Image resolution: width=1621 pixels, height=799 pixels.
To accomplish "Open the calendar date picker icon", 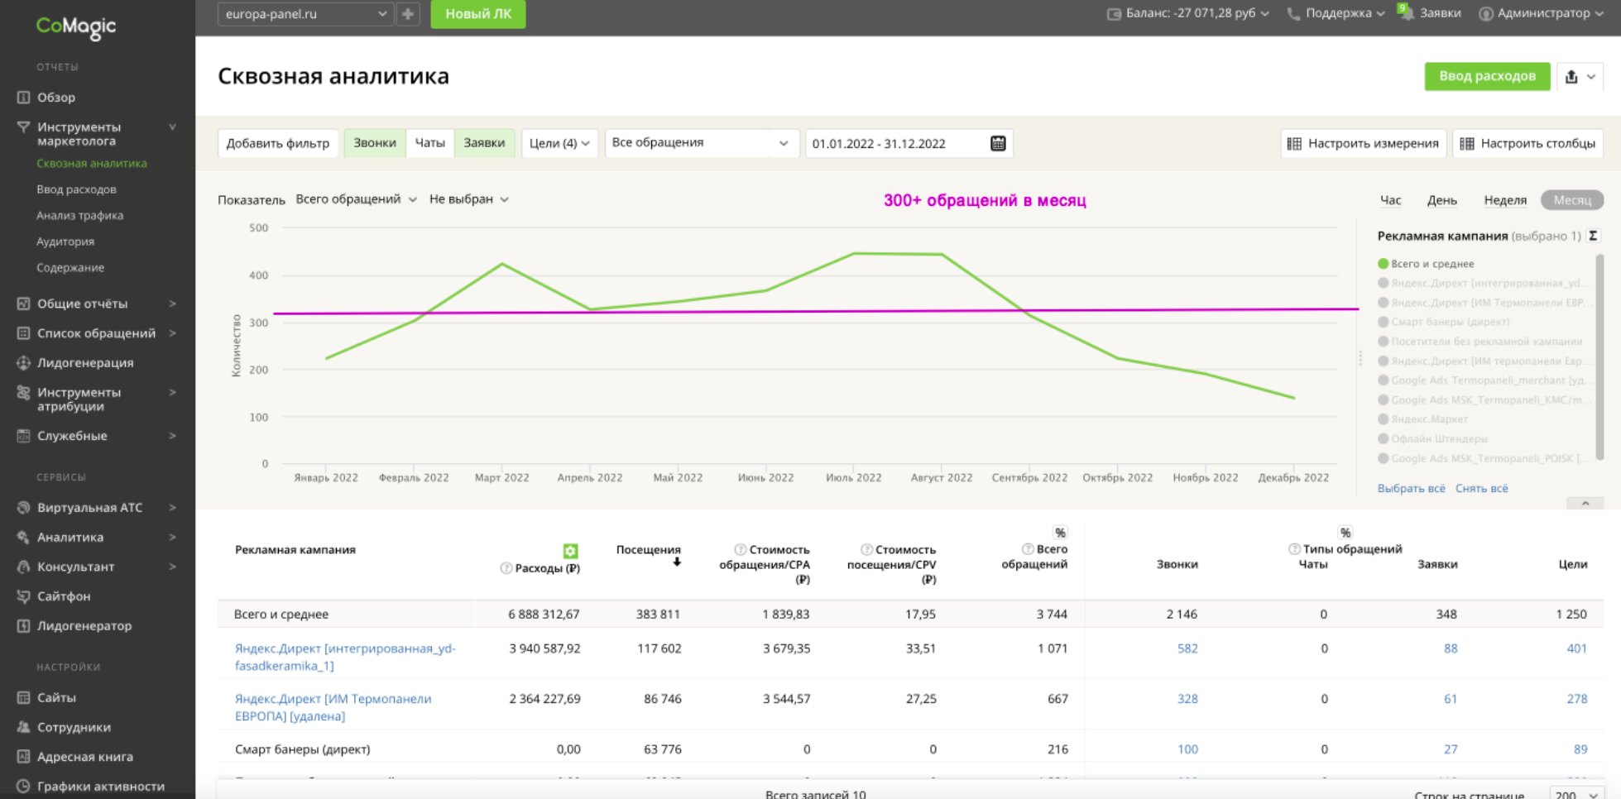I will [x=998, y=143].
